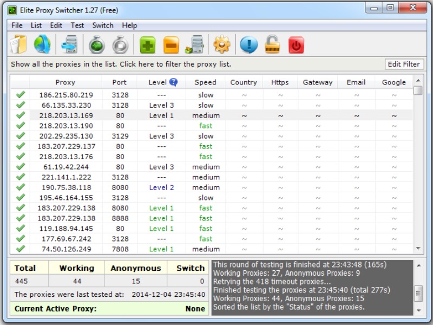433x325 pixels.
Task: Select proxy 218.203.13.176
Action: point(66,157)
